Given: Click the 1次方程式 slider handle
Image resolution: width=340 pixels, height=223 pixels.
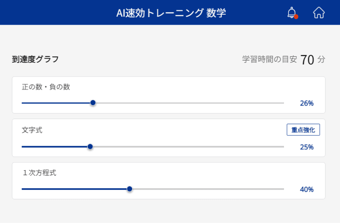Looking at the screenshot, I should click(x=129, y=189).
